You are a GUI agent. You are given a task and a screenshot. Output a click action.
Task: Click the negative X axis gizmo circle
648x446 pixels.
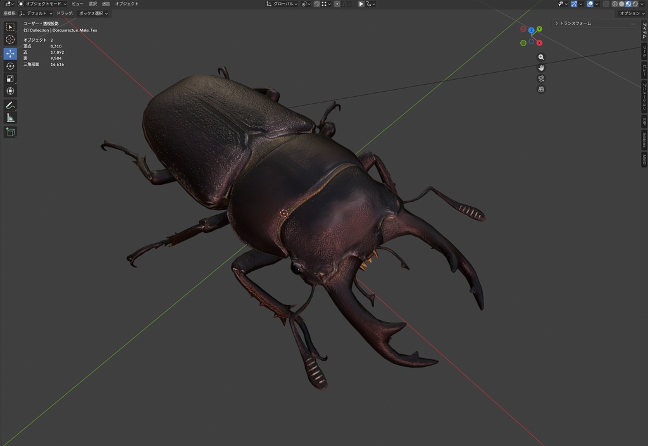(x=523, y=29)
